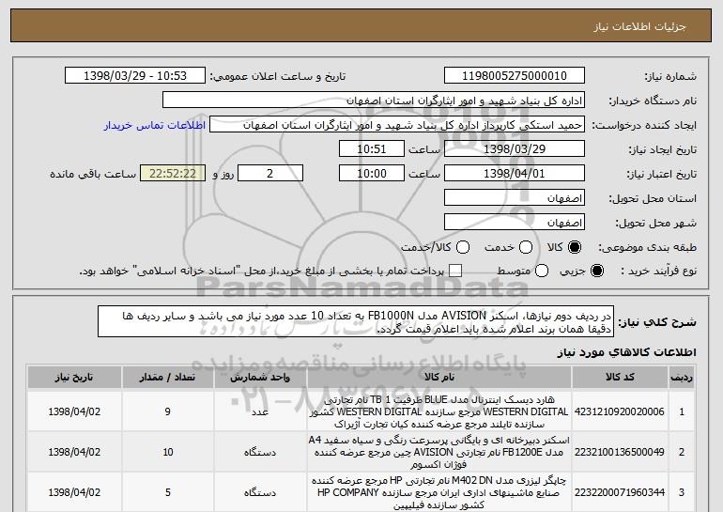Click the ردیف column header

[682, 378]
